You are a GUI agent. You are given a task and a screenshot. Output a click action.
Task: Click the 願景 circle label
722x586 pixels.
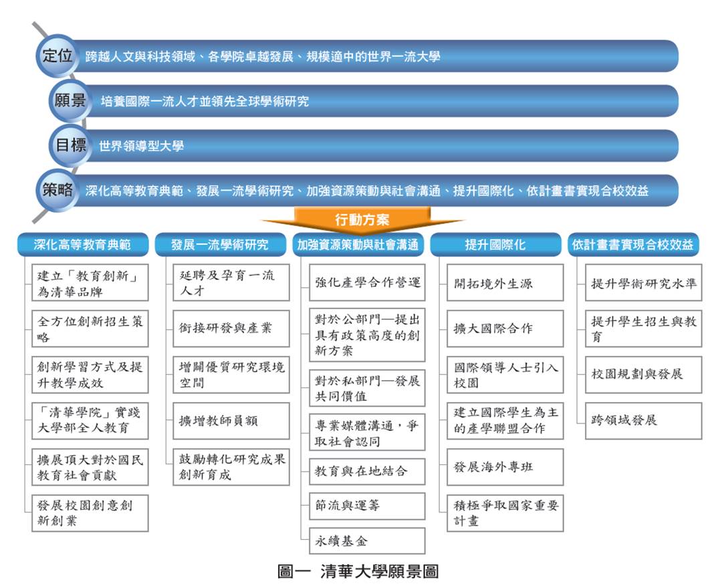click(70, 100)
